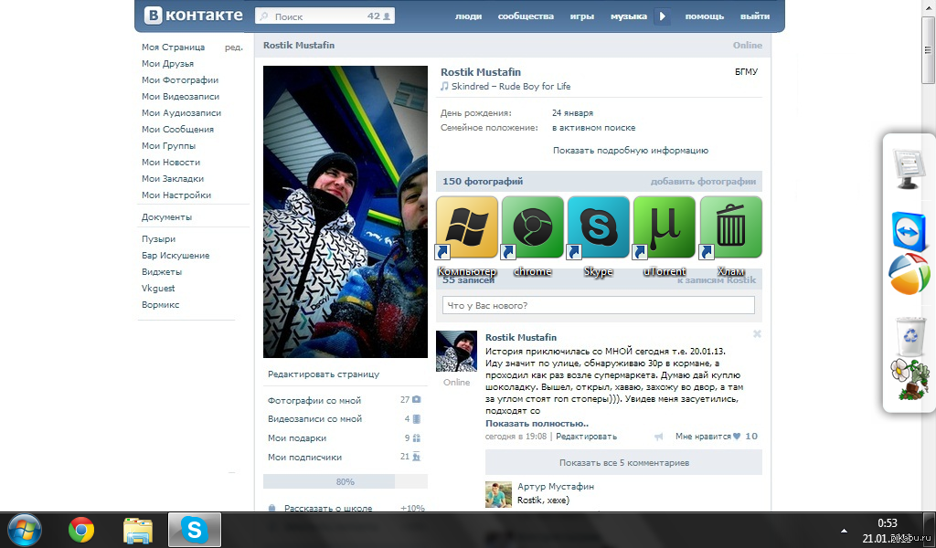This screenshot has height=548, width=936.
Task: Open the Компьютер desktop shortcut icon
Action: (x=467, y=227)
